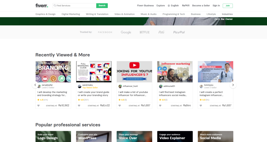Click the Sign In link

click(x=216, y=6)
